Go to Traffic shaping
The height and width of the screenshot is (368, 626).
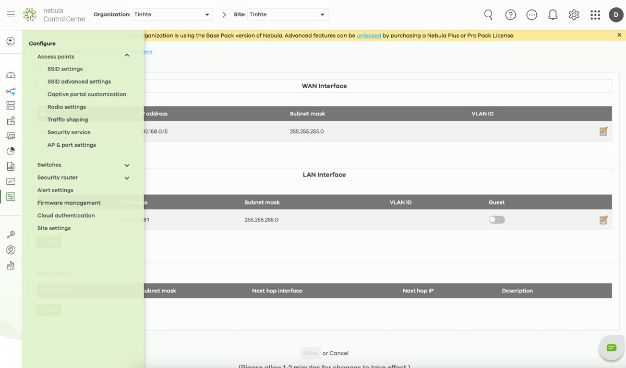pos(68,120)
